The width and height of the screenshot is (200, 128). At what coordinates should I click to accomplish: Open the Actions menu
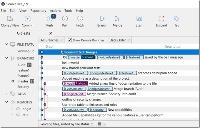coord(55,11)
